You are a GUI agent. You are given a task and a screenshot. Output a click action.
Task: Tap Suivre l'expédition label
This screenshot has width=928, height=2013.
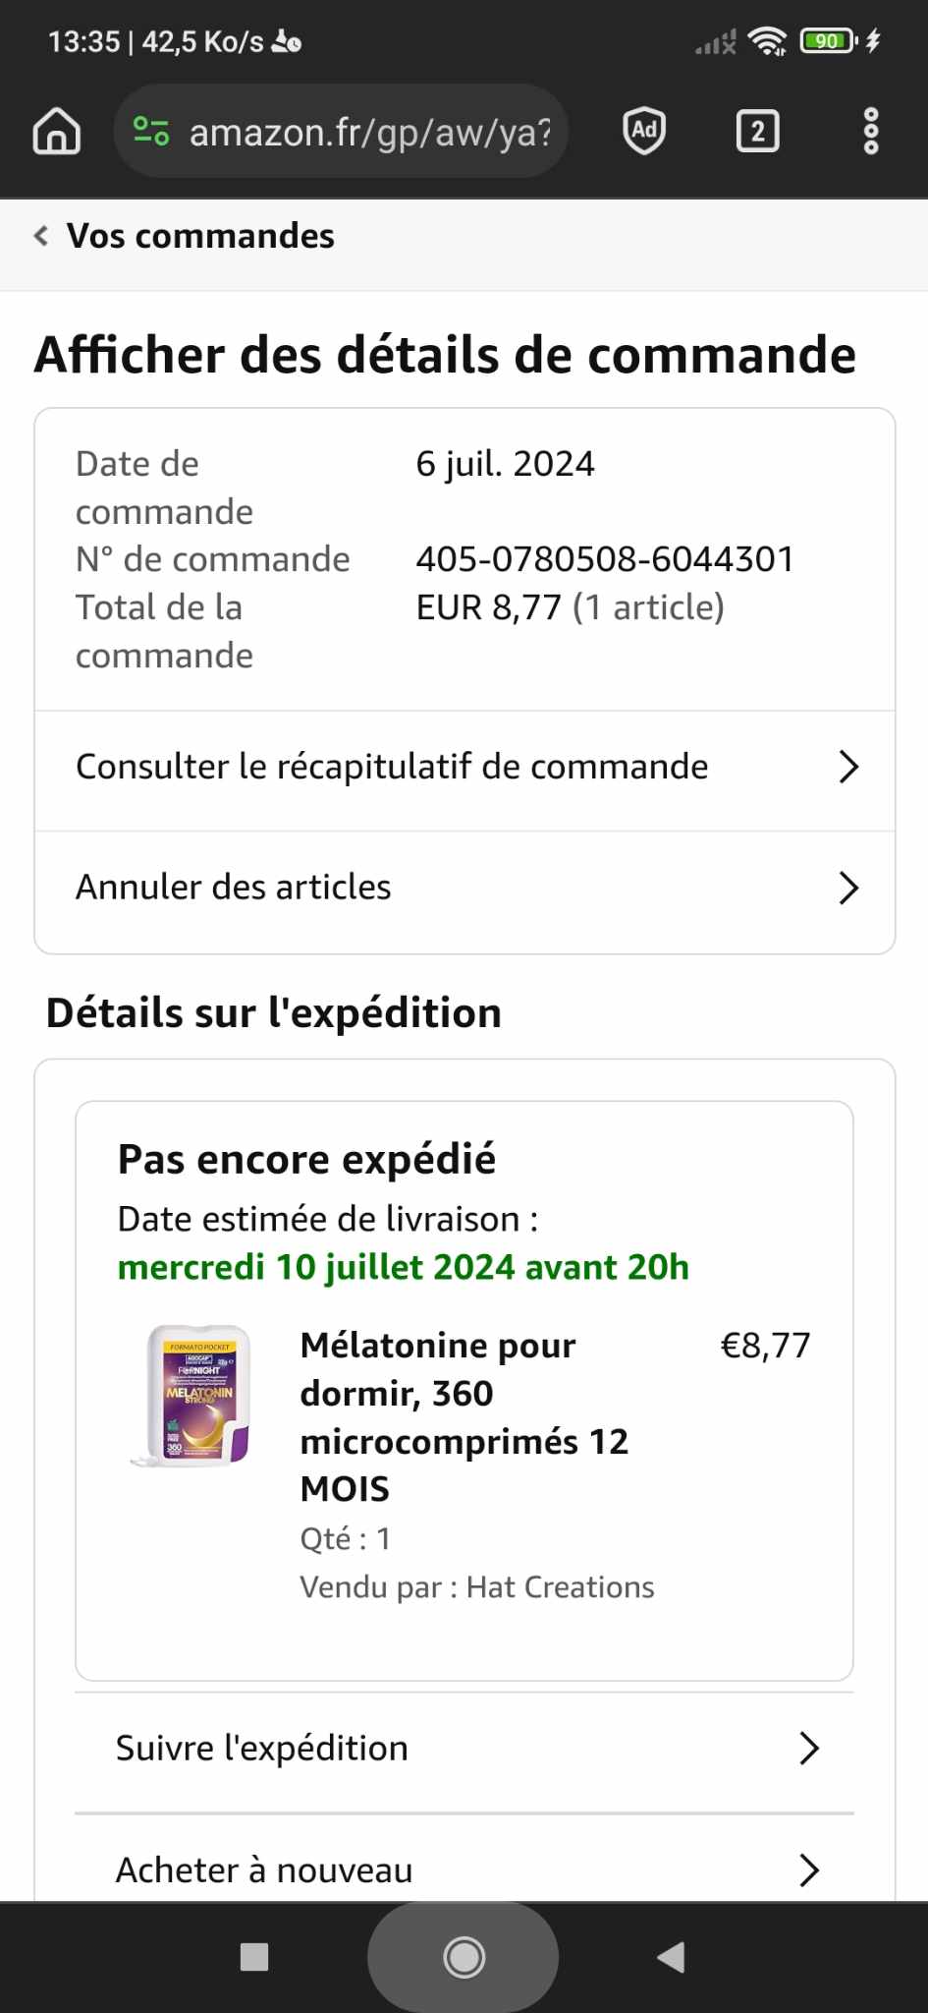click(262, 1749)
